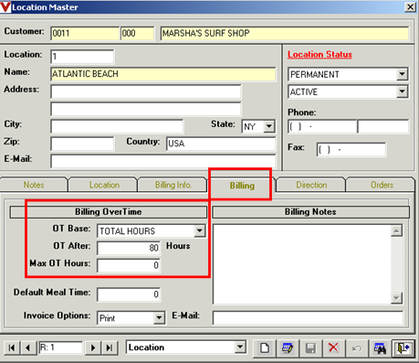Image resolution: width=419 pixels, height=363 pixels.
Task: Go to the first record
Action: 12,347
